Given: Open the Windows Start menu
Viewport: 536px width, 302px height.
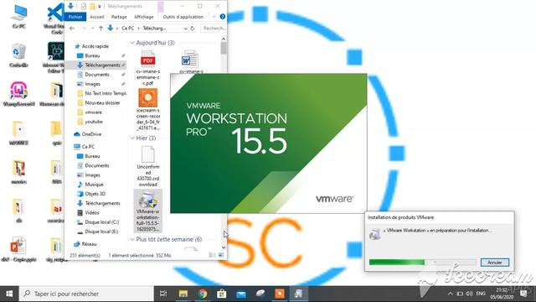Looking at the screenshot, I should click(9, 294).
